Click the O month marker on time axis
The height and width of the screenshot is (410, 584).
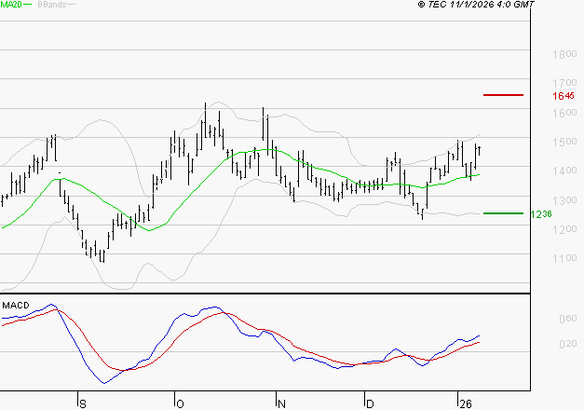coord(180,404)
